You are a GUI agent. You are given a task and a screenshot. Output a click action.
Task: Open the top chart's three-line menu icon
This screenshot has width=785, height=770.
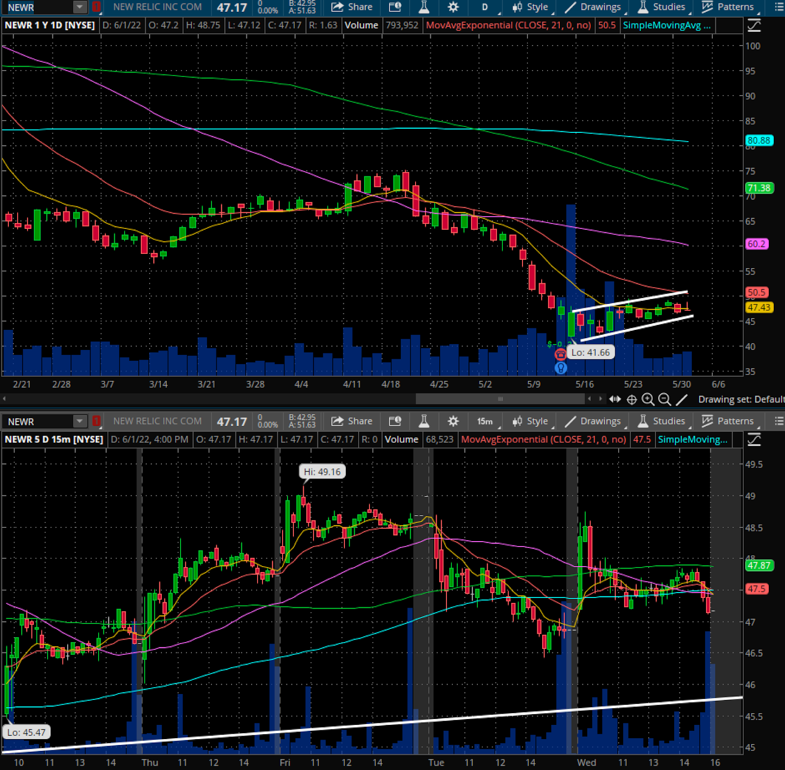[x=779, y=7]
